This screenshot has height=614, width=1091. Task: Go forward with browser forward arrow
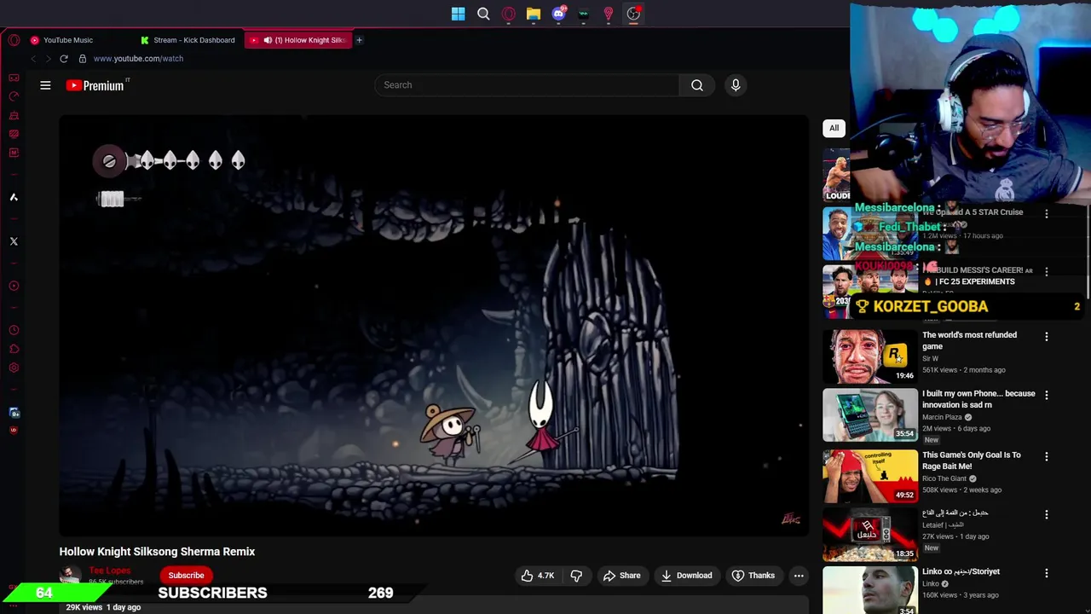point(48,59)
